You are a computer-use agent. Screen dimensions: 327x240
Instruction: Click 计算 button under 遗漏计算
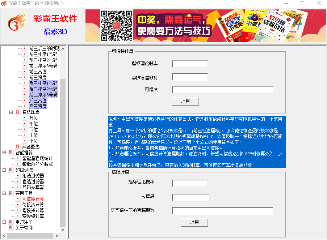194,222
